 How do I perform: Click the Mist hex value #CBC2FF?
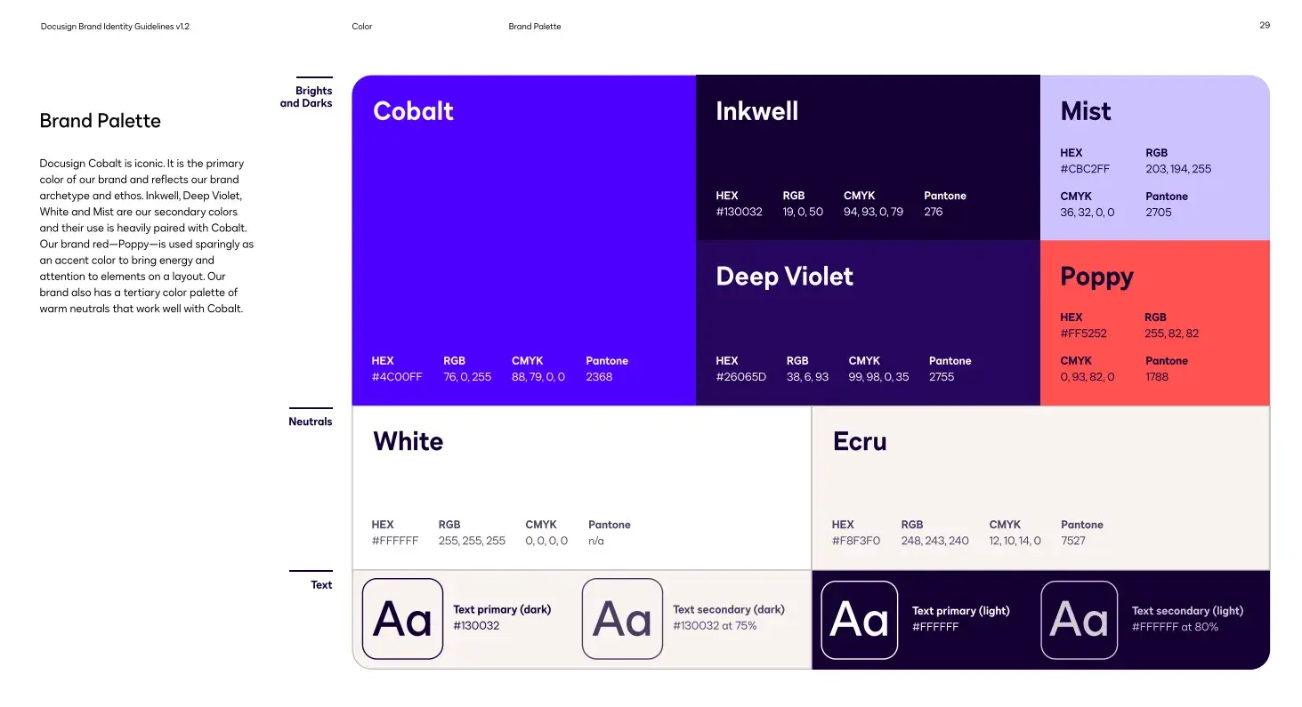coord(1085,169)
